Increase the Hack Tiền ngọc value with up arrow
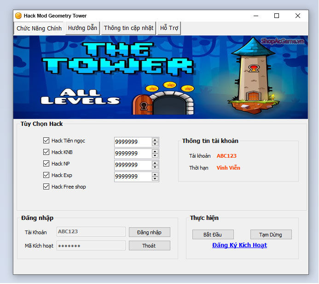This screenshot has width=319, height=284. pyautogui.click(x=155, y=140)
